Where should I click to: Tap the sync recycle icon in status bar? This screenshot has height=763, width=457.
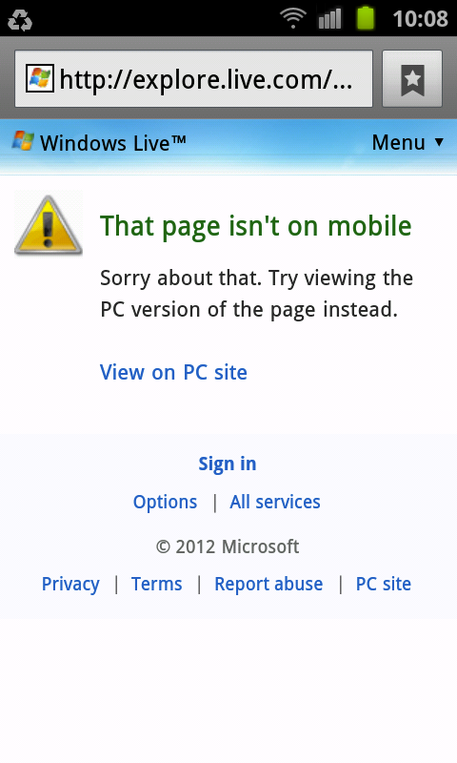(20, 20)
